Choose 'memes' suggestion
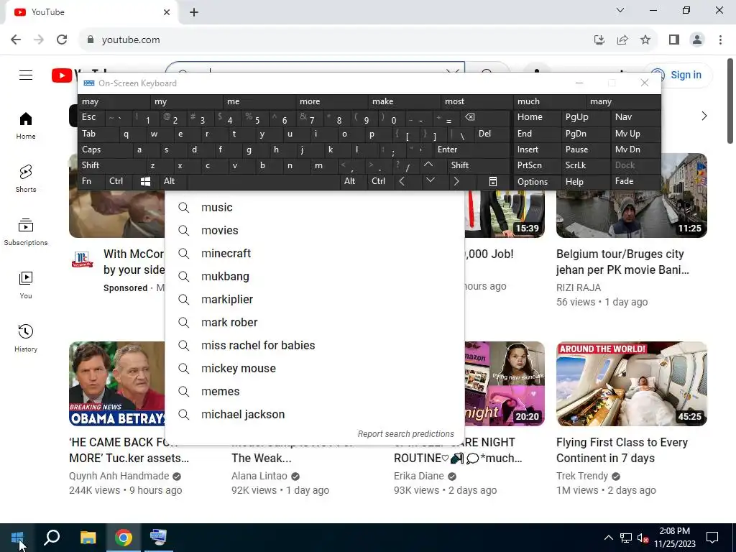The width and height of the screenshot is (736, 552). [315, 392]
